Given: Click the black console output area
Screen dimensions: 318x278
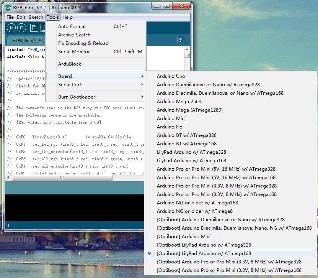Looking at the screenshot, I should click(x=75, y=208).
